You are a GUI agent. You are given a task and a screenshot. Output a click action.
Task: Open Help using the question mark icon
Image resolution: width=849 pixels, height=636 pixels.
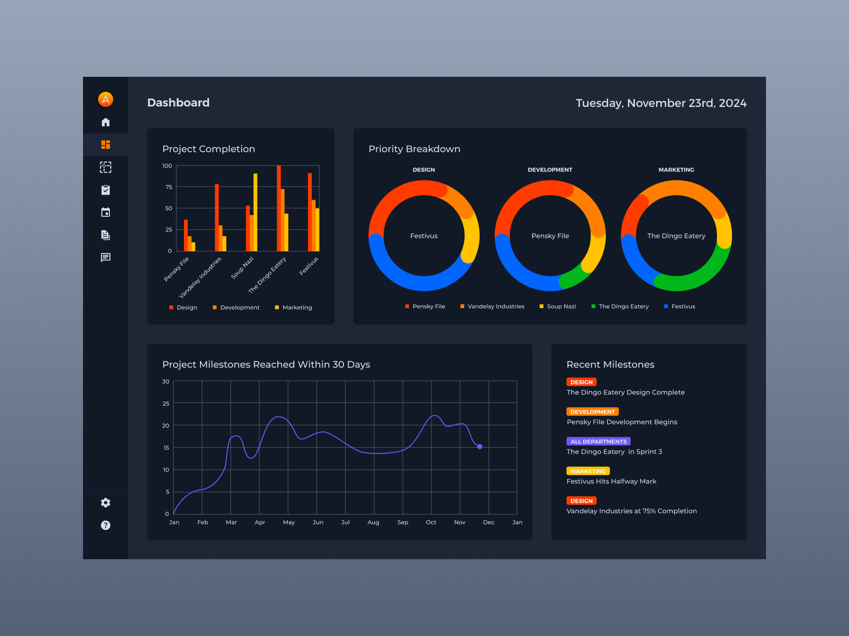coord(106,525)
